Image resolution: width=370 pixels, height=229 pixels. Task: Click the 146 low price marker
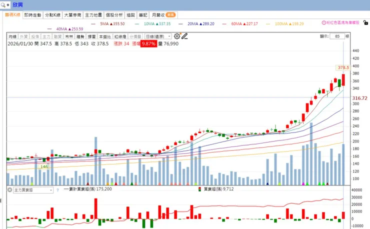coord(44,166)
